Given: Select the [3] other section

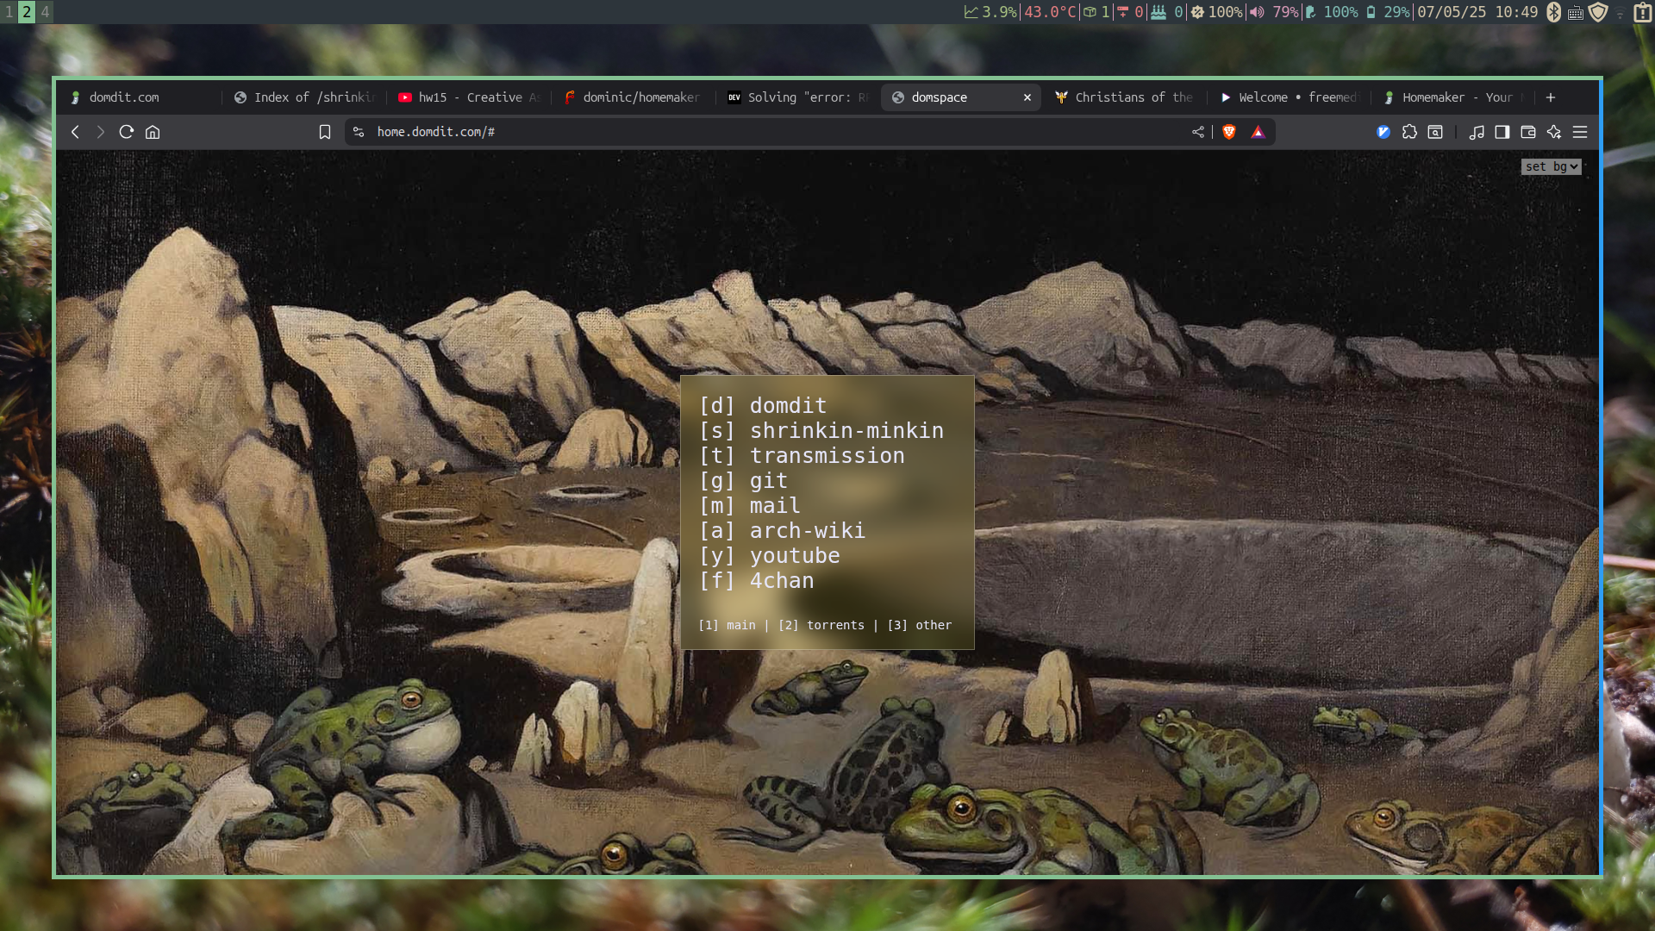Looking at the screenshot, I should click(919, 625).
